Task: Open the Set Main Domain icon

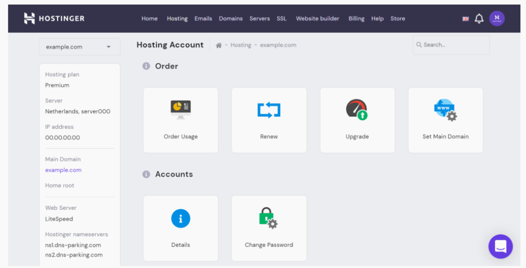Action: coord(445,109)
